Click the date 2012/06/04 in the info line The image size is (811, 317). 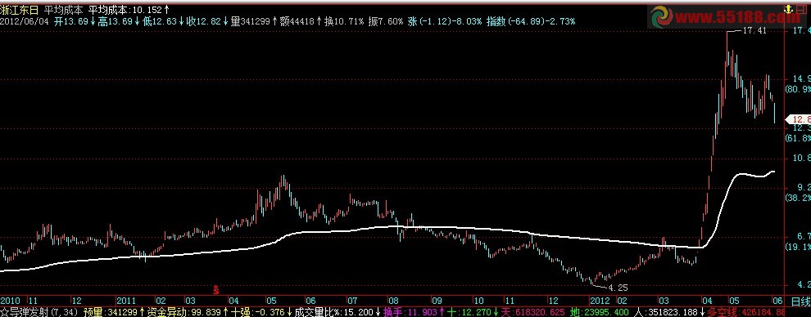(25, 21)
